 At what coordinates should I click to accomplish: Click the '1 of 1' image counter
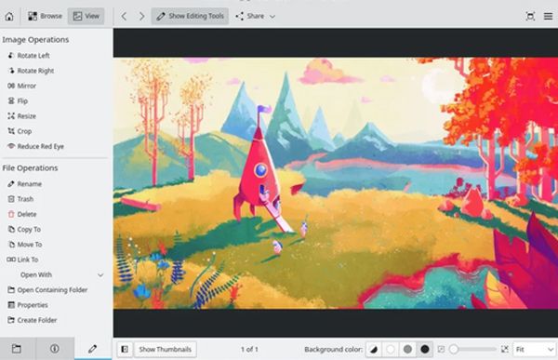tap(249, 350)
